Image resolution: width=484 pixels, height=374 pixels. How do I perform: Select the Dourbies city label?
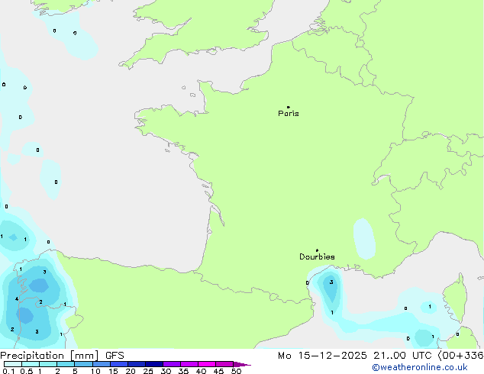(x=317, y=256)
